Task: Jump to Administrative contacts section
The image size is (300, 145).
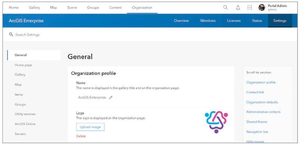Action: point(263,112)
